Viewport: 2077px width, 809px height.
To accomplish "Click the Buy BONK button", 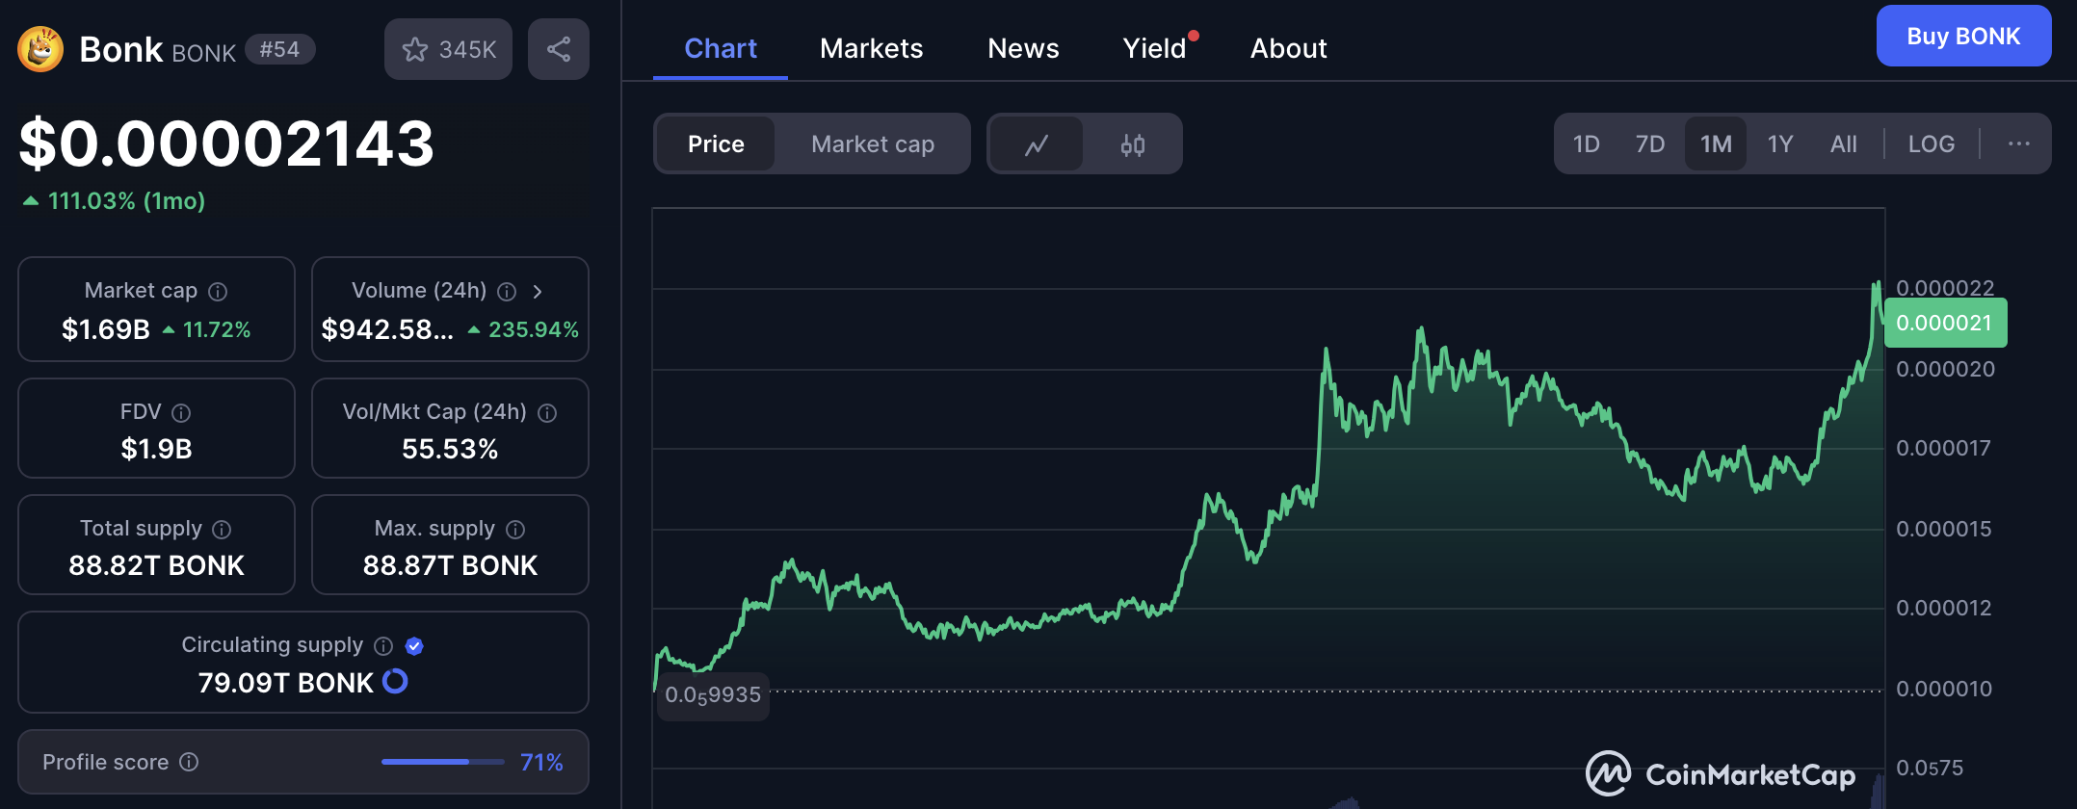I will (1963, 36).
